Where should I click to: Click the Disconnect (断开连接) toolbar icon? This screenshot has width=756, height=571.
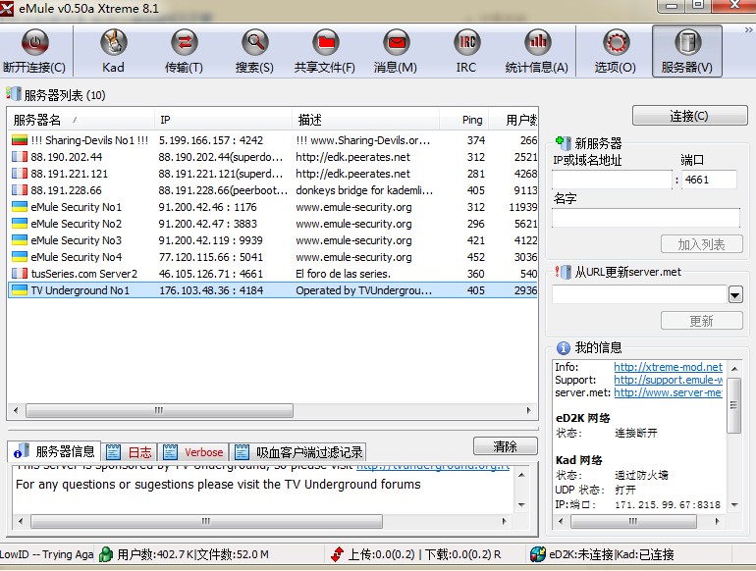point(34,42)
